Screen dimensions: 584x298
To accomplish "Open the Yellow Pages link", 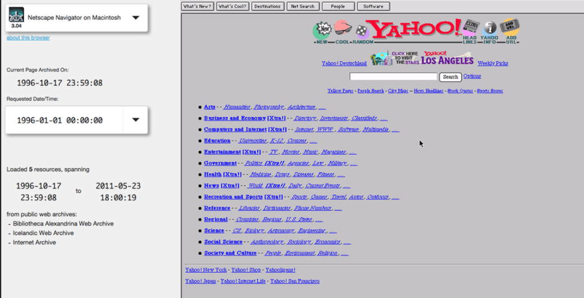I will click(340, 91).
